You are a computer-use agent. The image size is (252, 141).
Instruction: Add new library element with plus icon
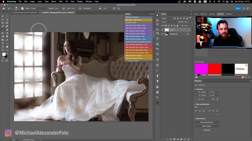[246, 77]
